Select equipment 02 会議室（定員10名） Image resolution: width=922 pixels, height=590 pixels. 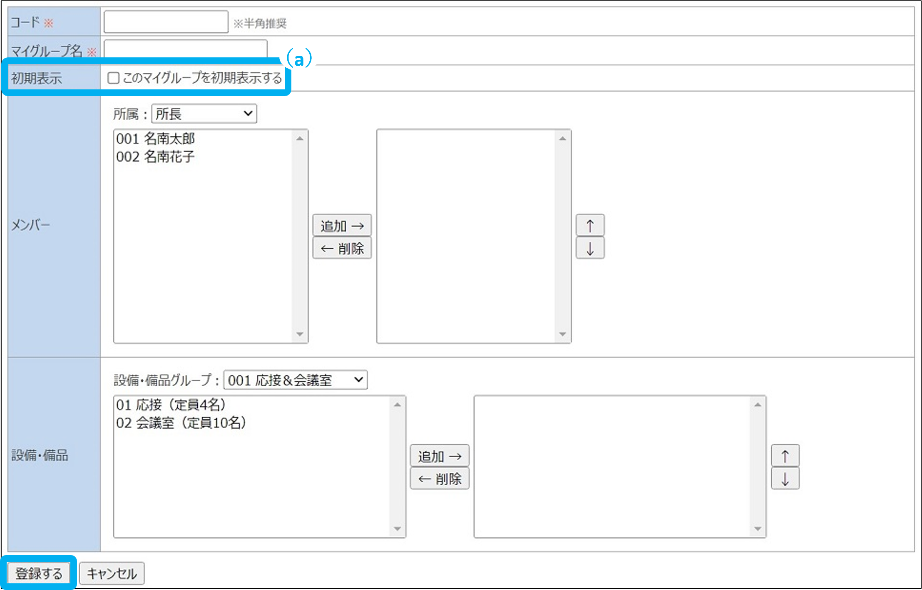pos(181,423)
